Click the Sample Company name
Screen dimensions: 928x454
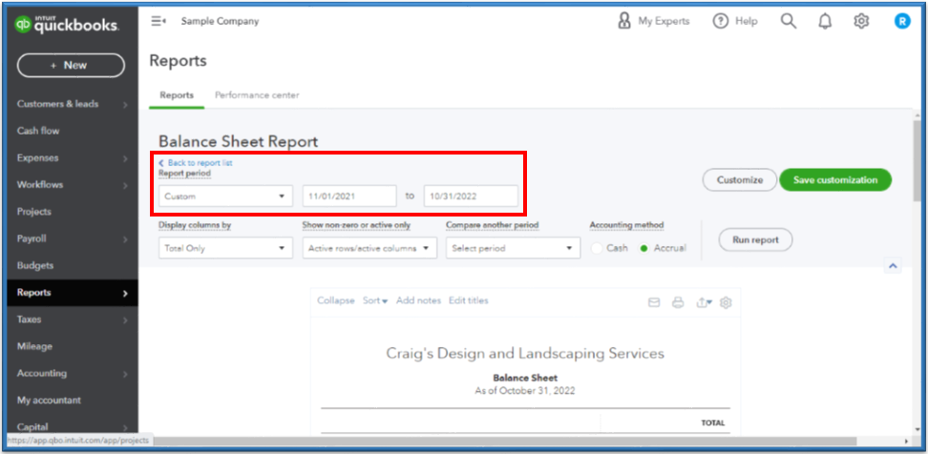click(x=220, y=21)
